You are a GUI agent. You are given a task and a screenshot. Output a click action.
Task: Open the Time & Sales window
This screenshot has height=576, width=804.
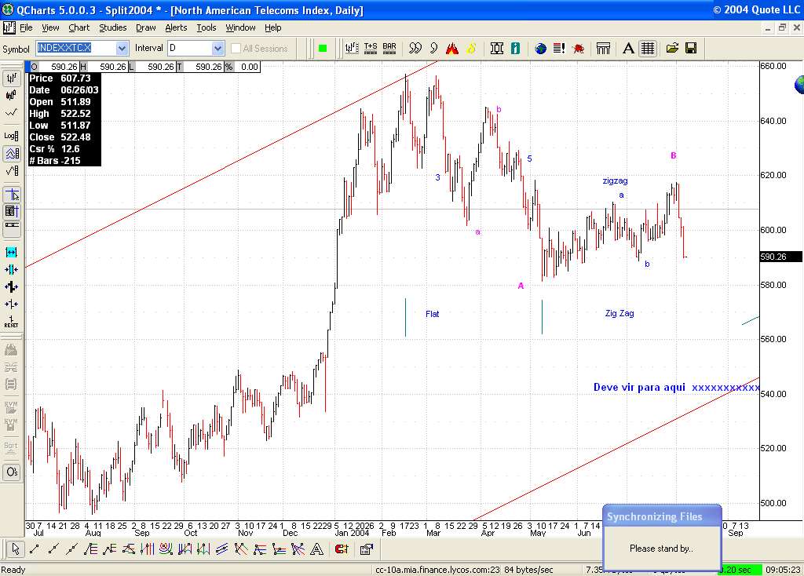(371, 48)
